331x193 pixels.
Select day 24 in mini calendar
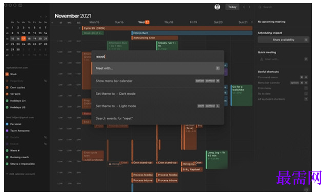(x=23, y=44)
